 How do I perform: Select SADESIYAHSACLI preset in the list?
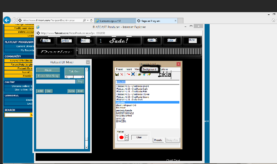(124, 113)
